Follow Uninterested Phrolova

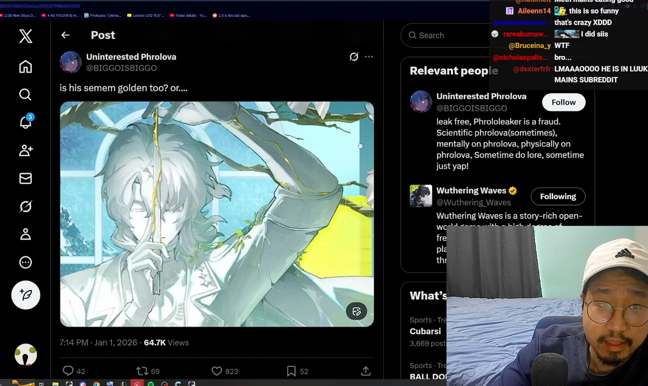click(x=563, y=102)
